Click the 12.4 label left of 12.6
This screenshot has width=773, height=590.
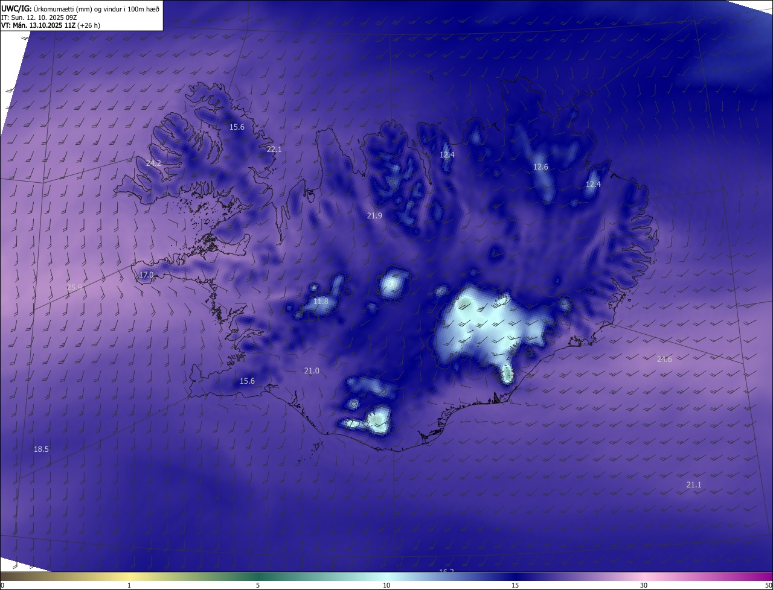tap(447, 155)
